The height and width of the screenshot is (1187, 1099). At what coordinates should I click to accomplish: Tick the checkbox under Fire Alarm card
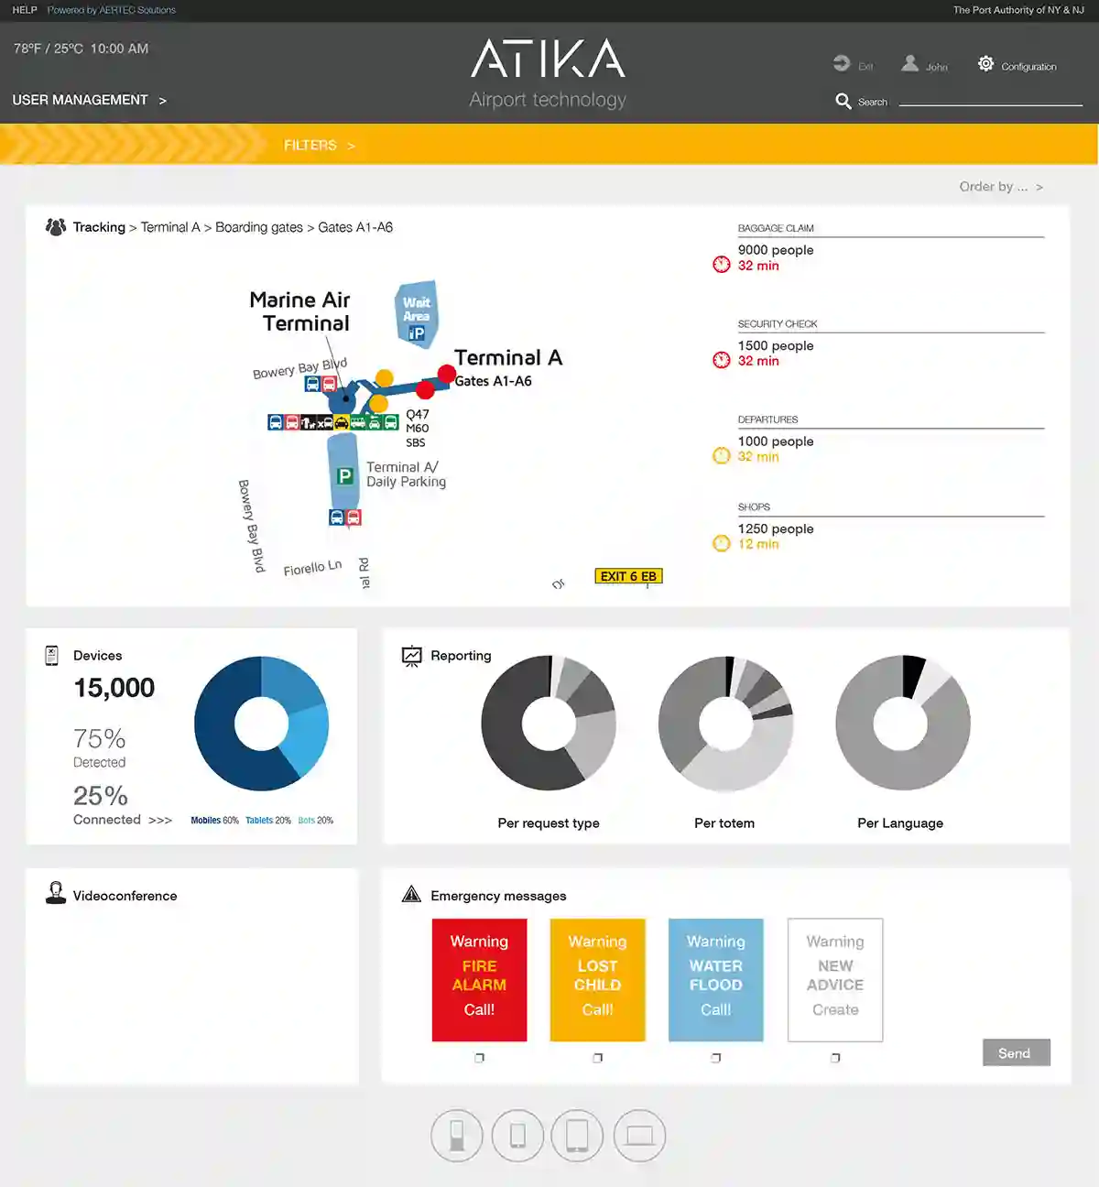click(x=479, y=1058)
